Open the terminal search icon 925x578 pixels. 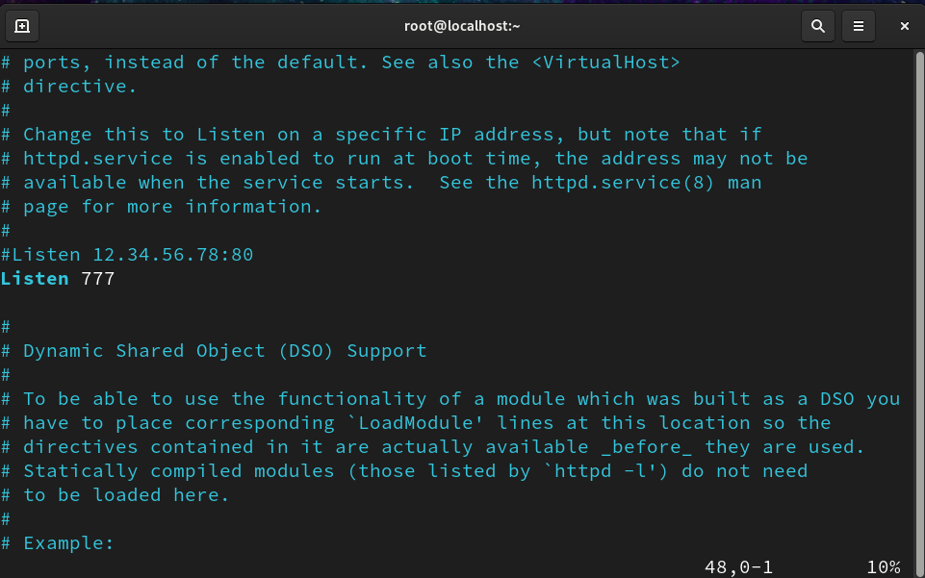point(817,26)
